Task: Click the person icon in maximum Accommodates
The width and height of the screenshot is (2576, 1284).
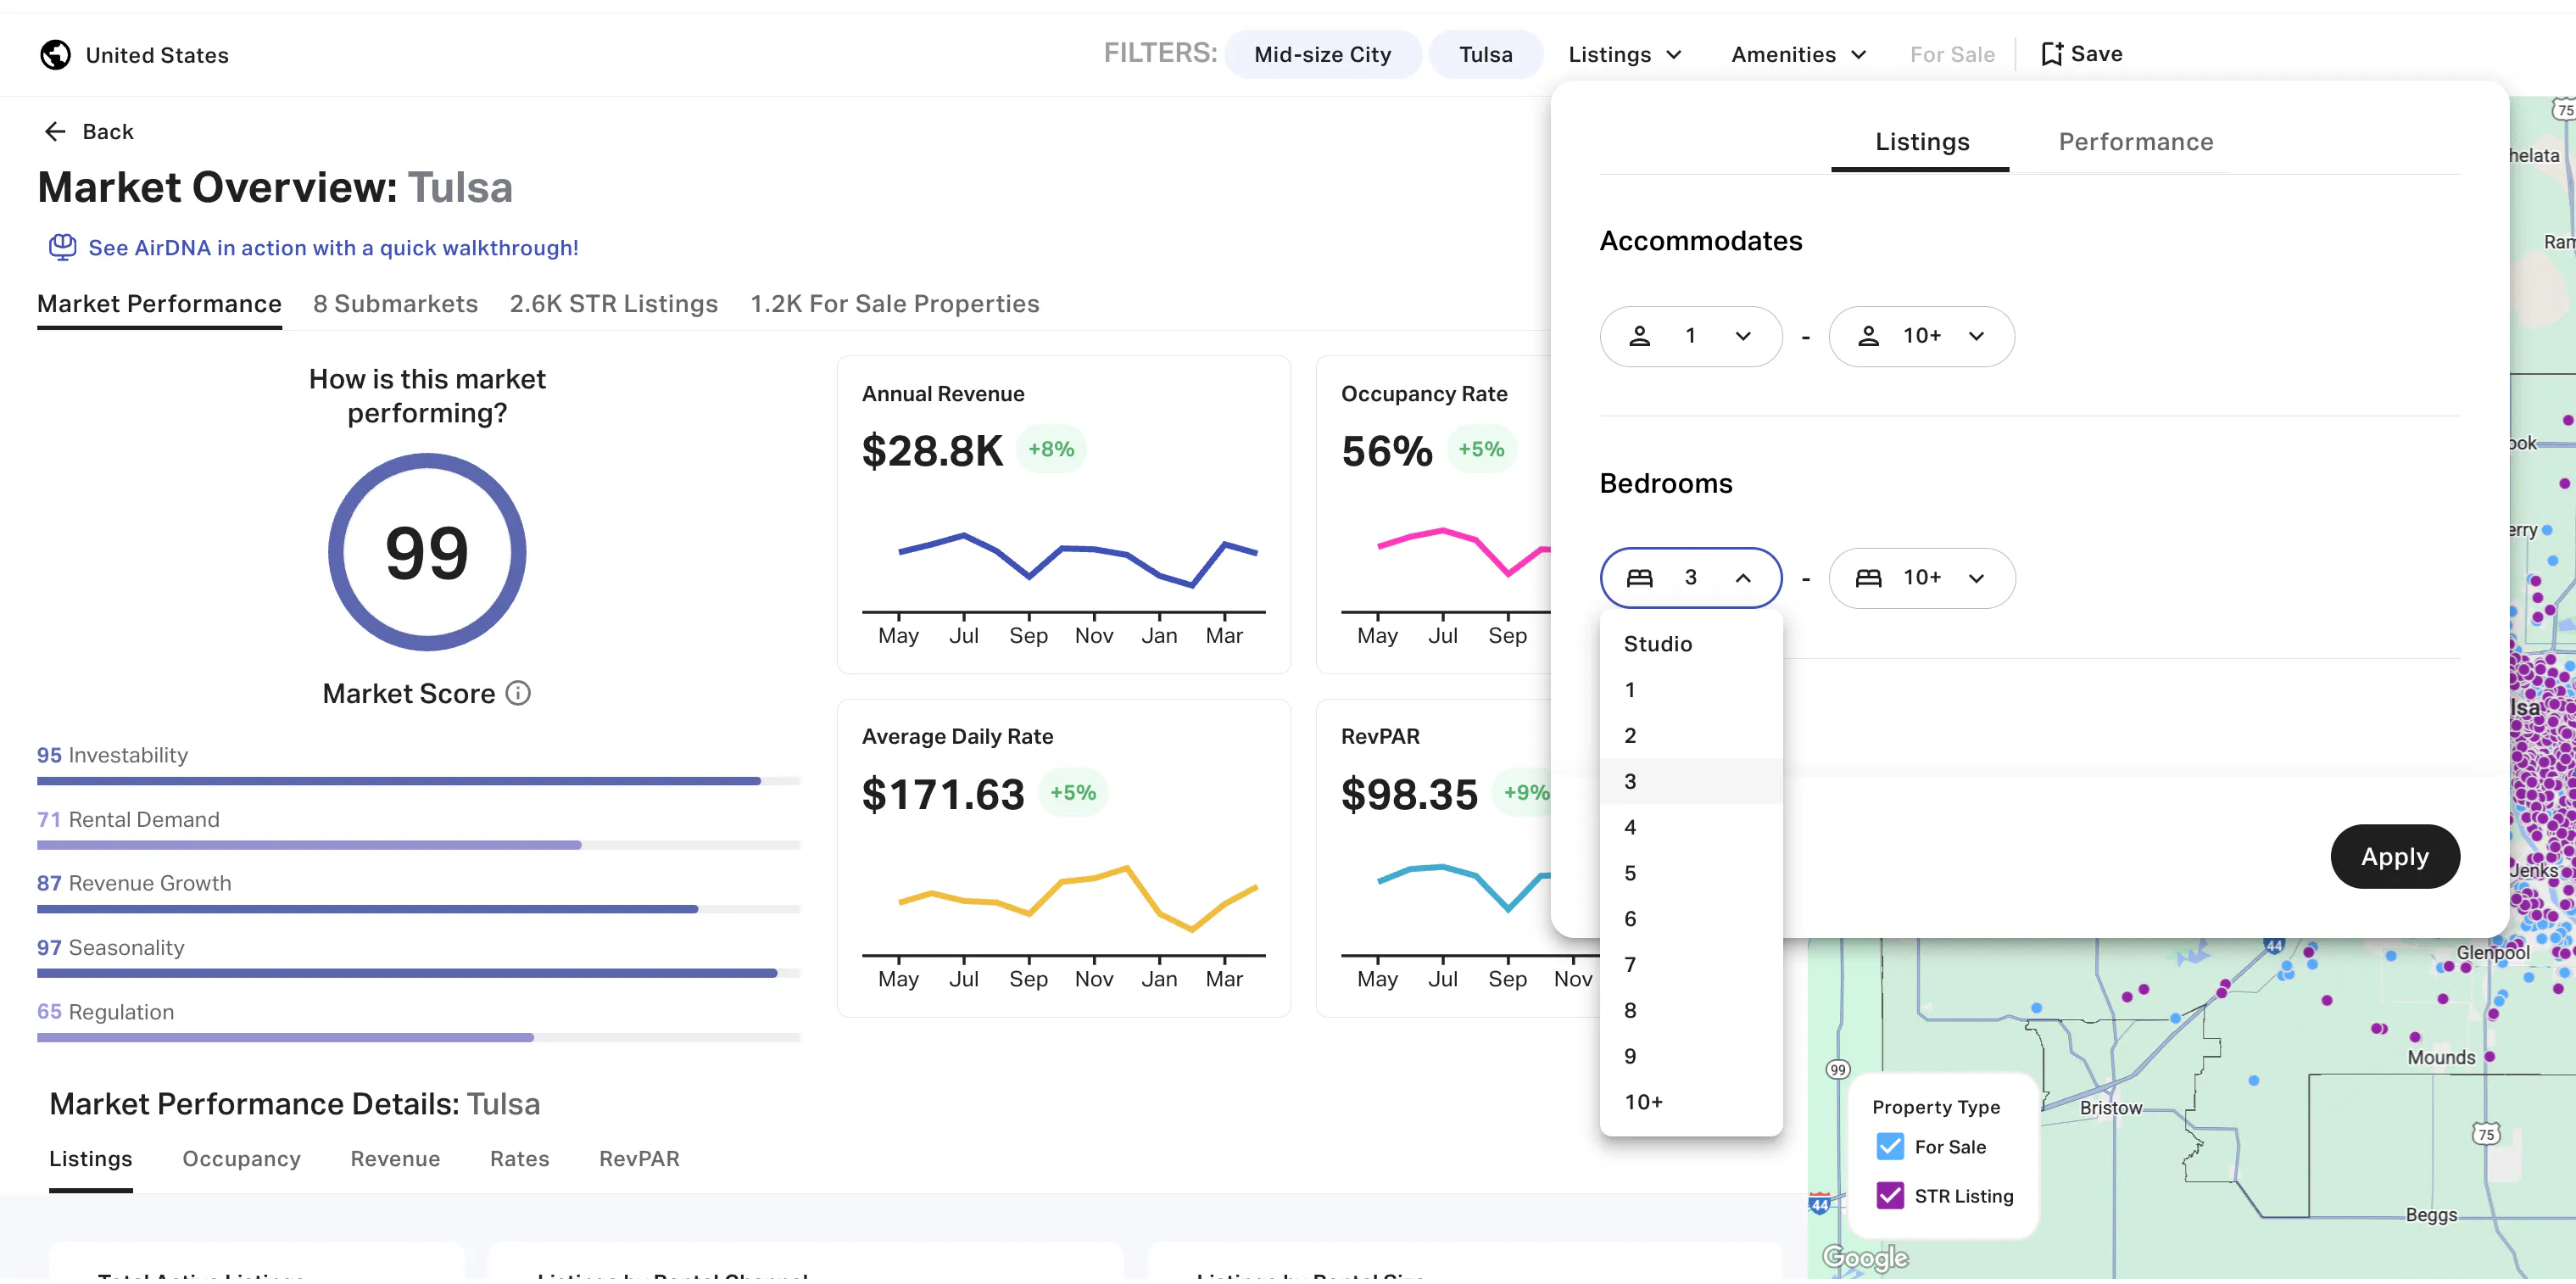Action: 1868,336
